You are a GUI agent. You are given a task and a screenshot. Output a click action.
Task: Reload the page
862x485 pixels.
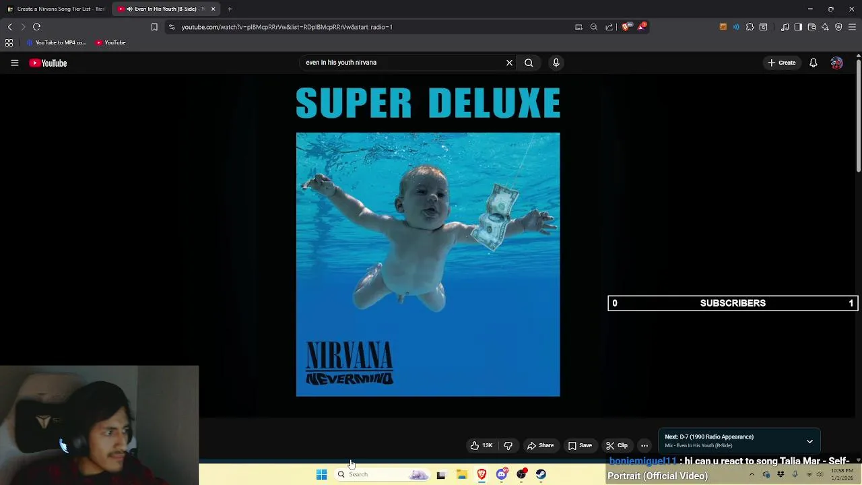[x=37, y=27]
